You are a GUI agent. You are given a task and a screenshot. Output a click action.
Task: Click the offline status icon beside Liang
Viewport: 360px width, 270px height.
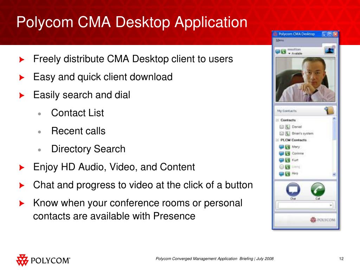[282, 167]
